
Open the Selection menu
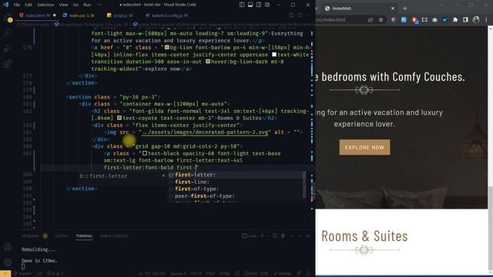point(45,5)
